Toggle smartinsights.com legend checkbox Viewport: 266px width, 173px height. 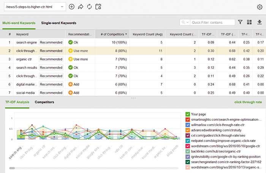coord(187,120)
